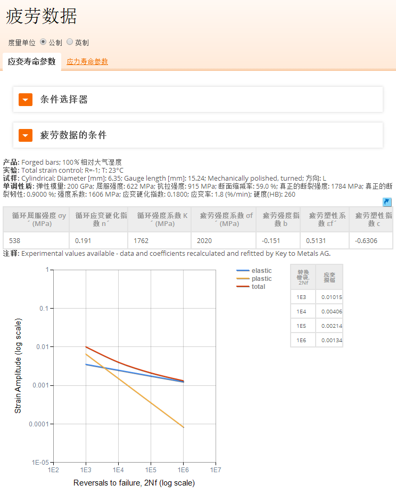Click the 应变振幅 column header in small table
Image resolution: width=396 pixels, height=493 pixels.
pyautogui.click(x=329, y=277)
